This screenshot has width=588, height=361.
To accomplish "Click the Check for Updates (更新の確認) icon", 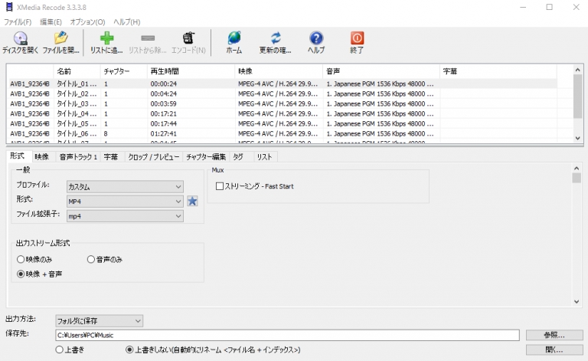I will [276, 38].
